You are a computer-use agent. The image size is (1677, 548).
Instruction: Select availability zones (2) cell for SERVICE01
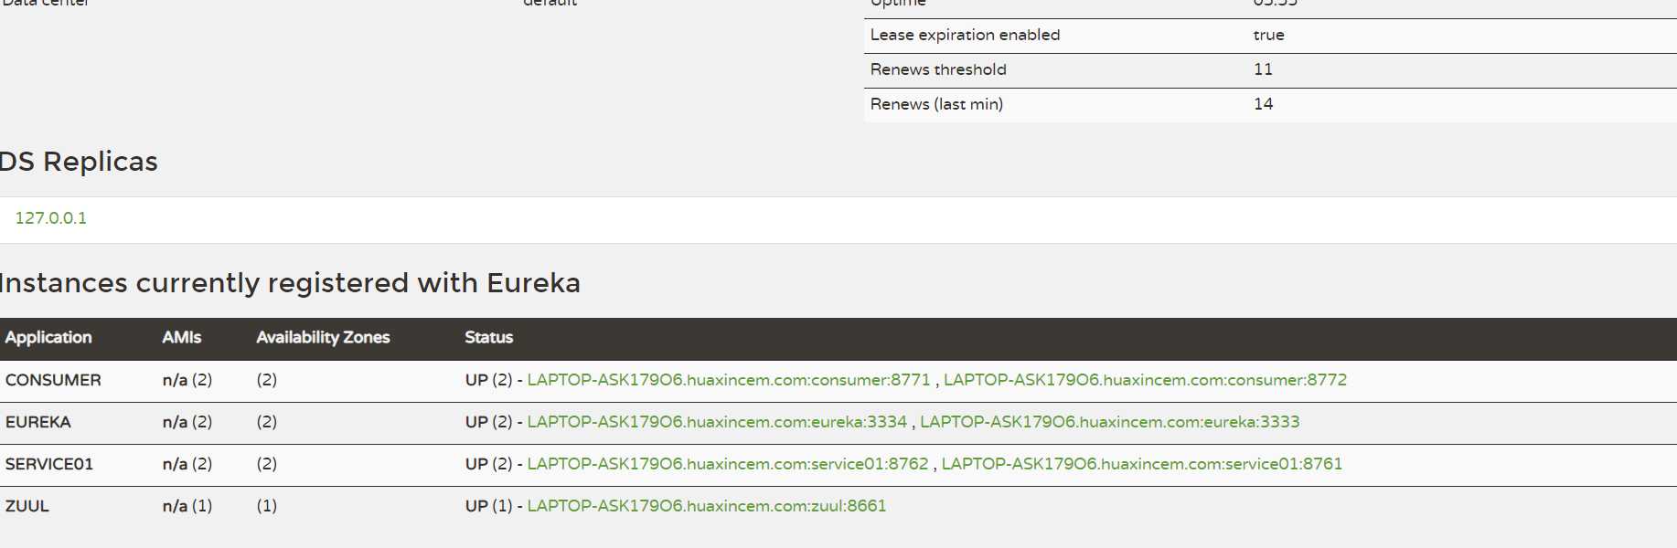pos(267,464)
